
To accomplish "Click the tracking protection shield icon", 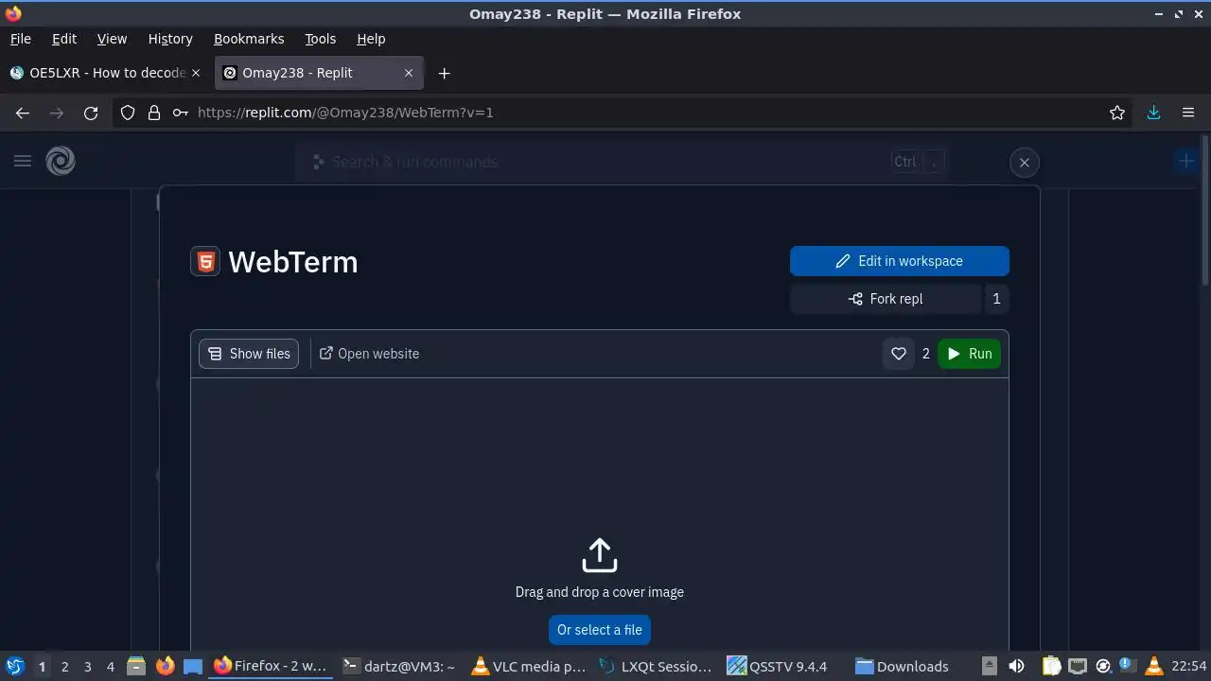I will [x=128, y=113].
